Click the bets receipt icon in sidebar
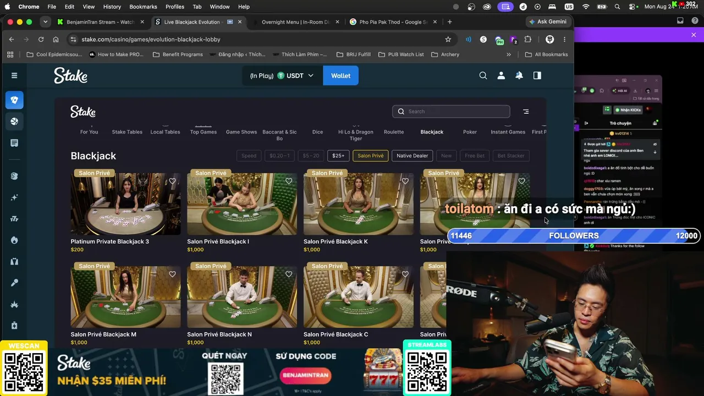The image size is (704, 396). (14, 143)
